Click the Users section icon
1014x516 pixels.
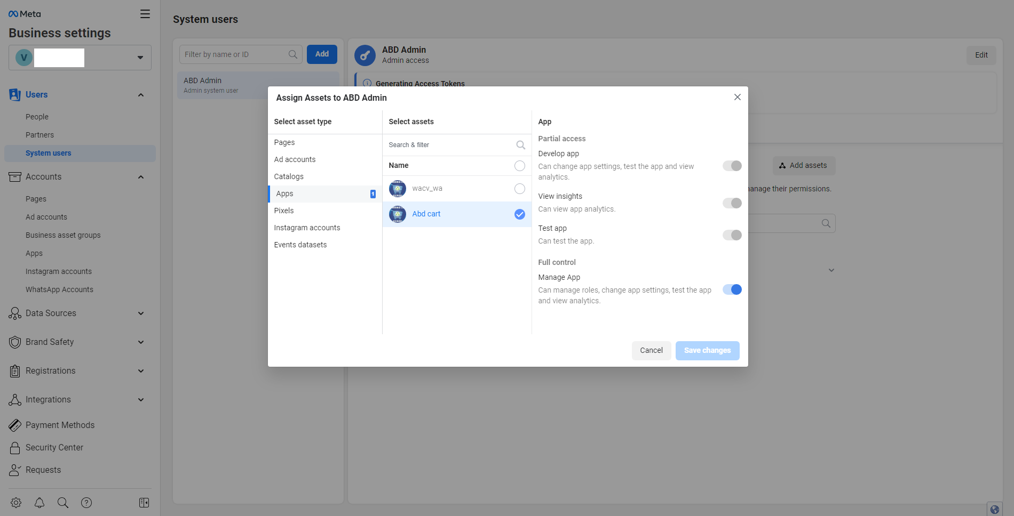[15, 95]
